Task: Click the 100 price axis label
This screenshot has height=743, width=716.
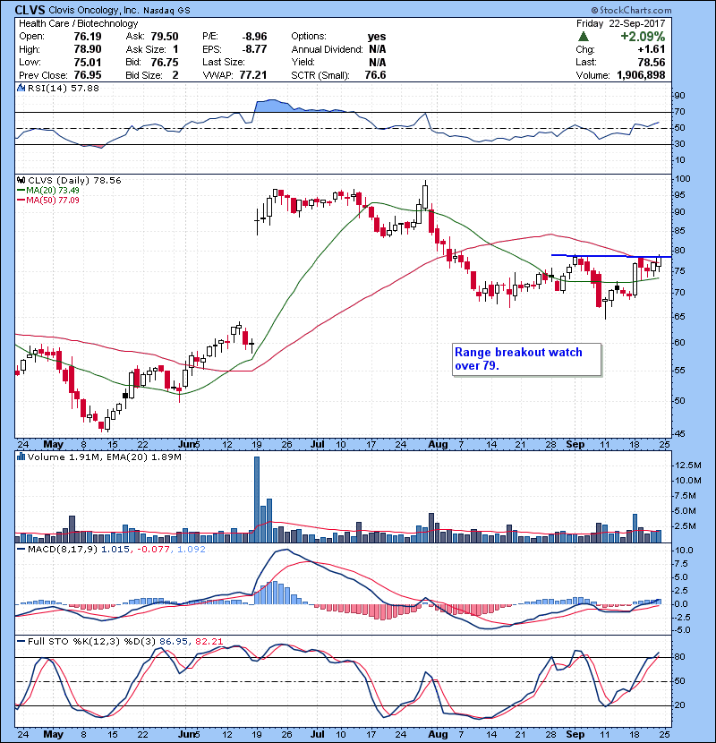Action: [683, 179]
